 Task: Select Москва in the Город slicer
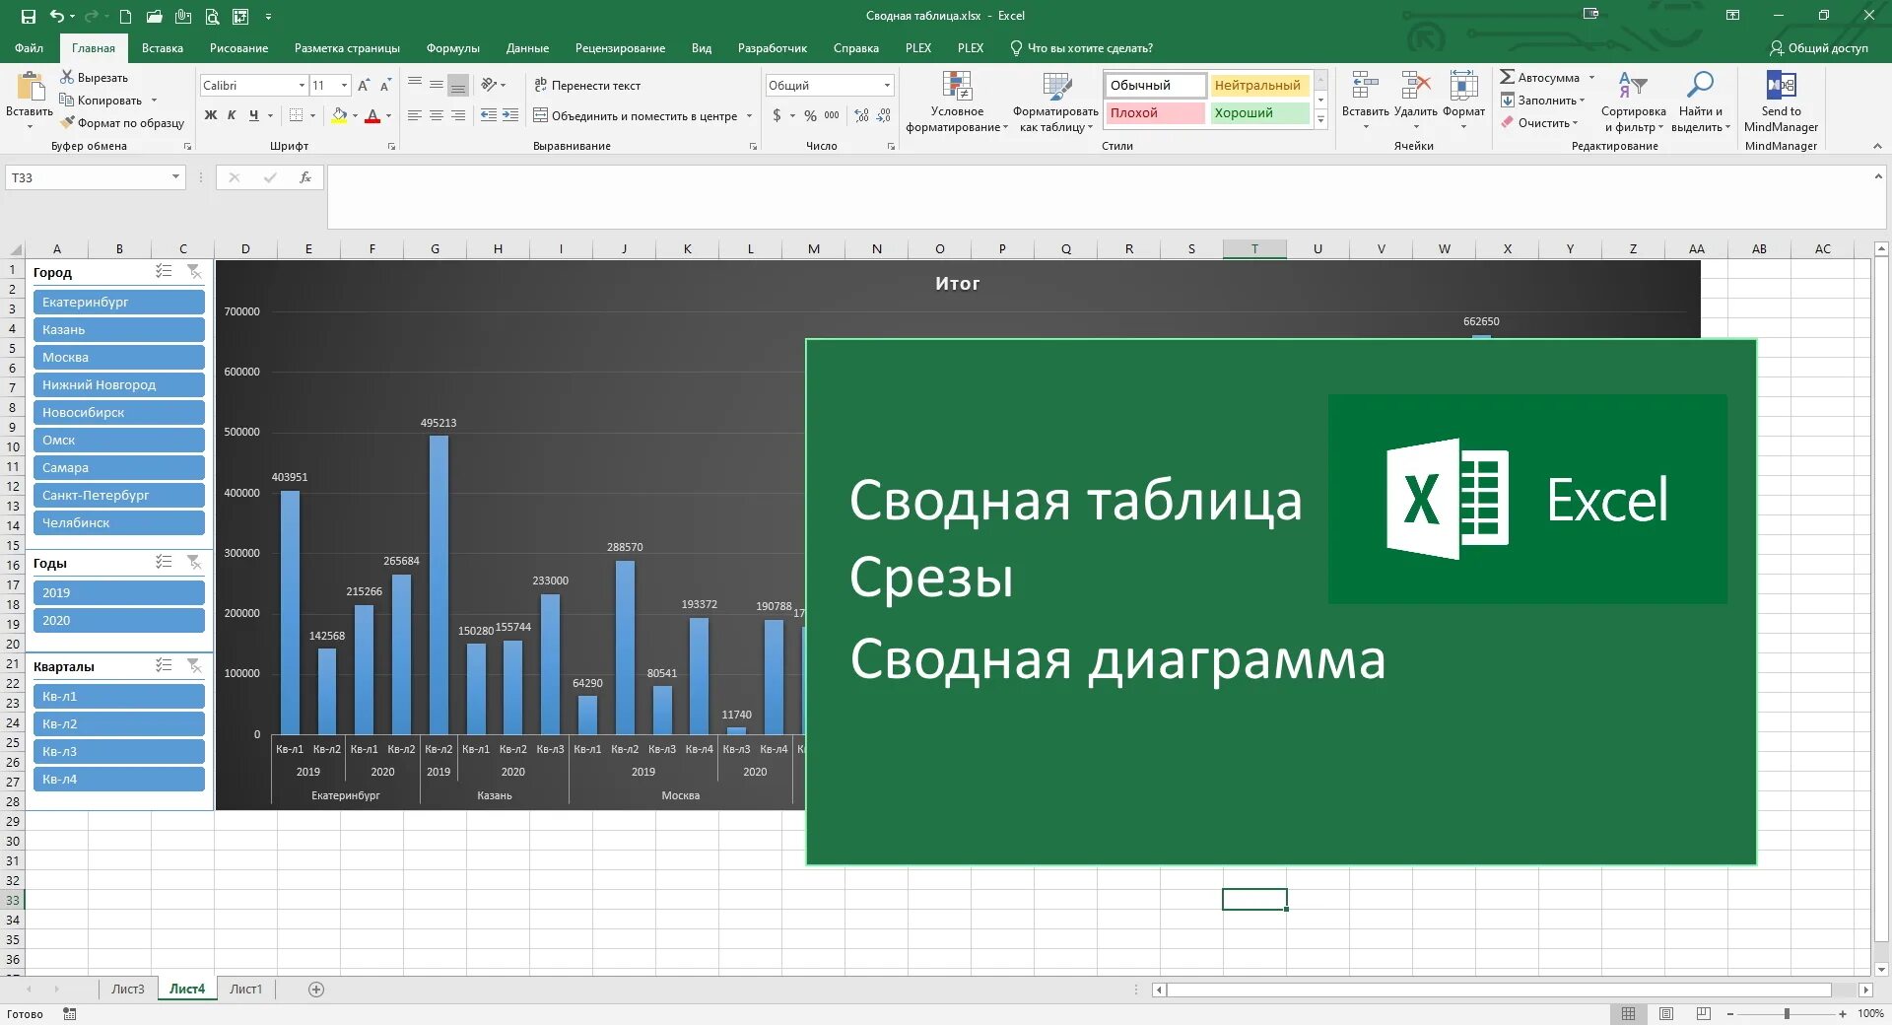click(x=118, y=357)
